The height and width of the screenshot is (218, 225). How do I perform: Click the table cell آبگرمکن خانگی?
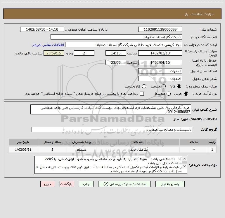(138, 150)
